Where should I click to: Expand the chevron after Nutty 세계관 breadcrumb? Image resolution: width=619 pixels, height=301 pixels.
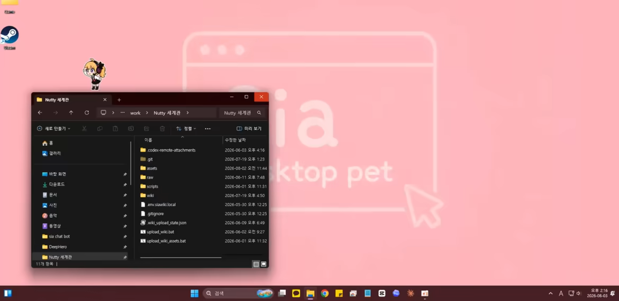coord(187,112)
